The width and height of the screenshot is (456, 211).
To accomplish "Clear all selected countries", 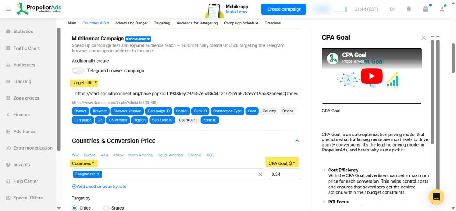I will (260, 175).
